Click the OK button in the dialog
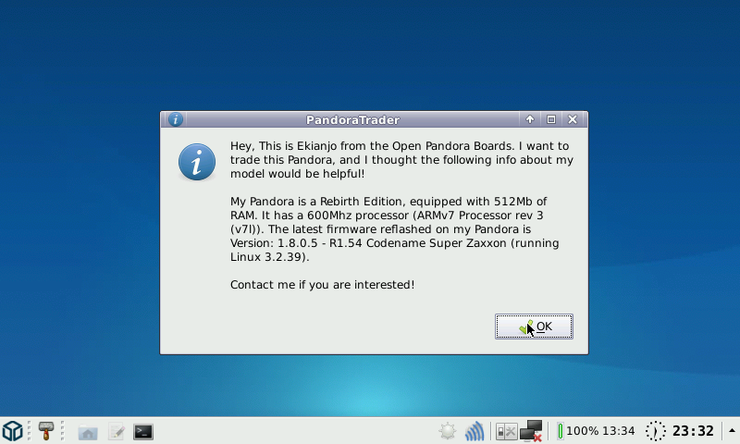Image resolution: width=740 pixels, height=444 pixels. tap(534, 327)
